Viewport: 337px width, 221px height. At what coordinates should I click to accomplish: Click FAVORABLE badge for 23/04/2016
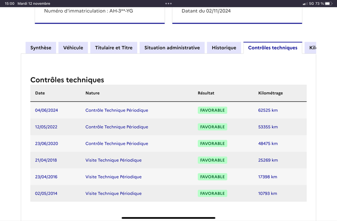point(212,177)
